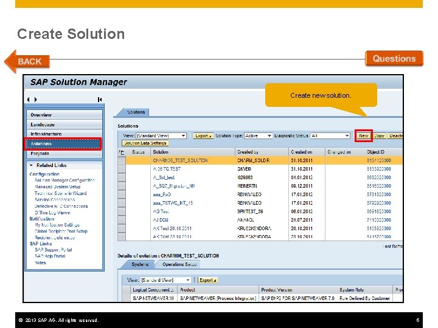Click the Deactivate solution button

click(395, 136)
